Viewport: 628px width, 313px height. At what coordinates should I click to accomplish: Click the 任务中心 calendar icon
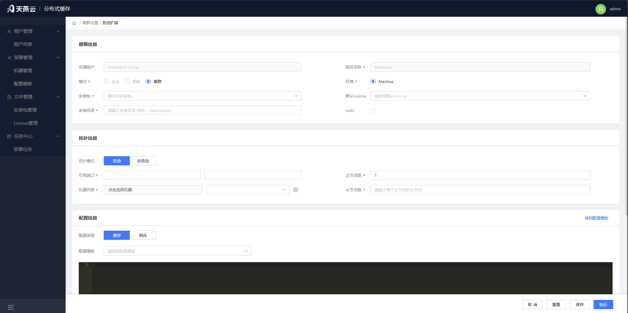pos(9,136)
